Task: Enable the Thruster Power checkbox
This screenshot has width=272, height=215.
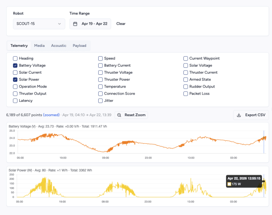Action: click(100, 79)
